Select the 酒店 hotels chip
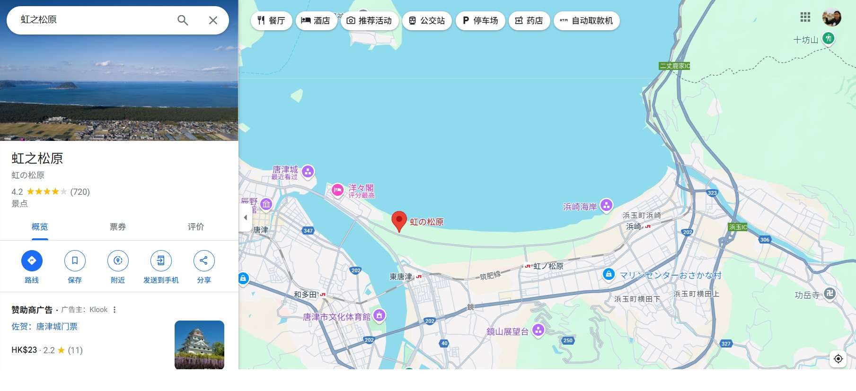 [x=316, y=21]
